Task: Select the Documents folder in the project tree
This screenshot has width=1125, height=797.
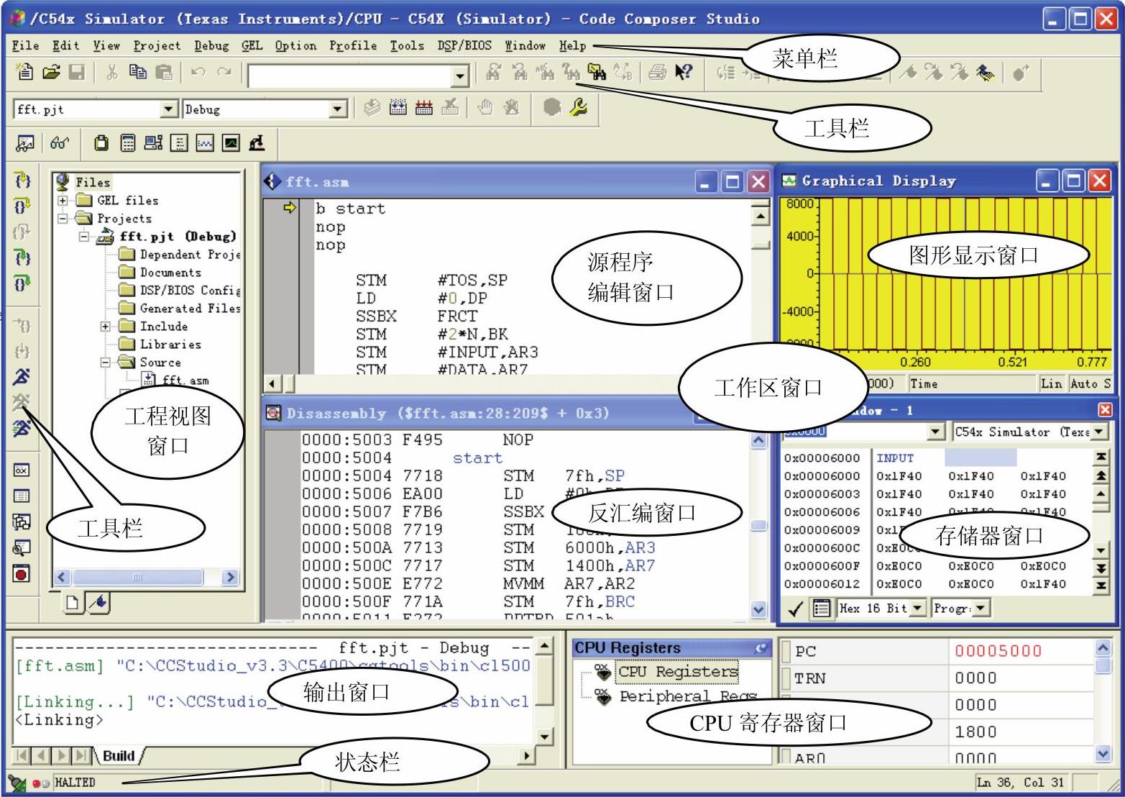Action: click(170, 272)
